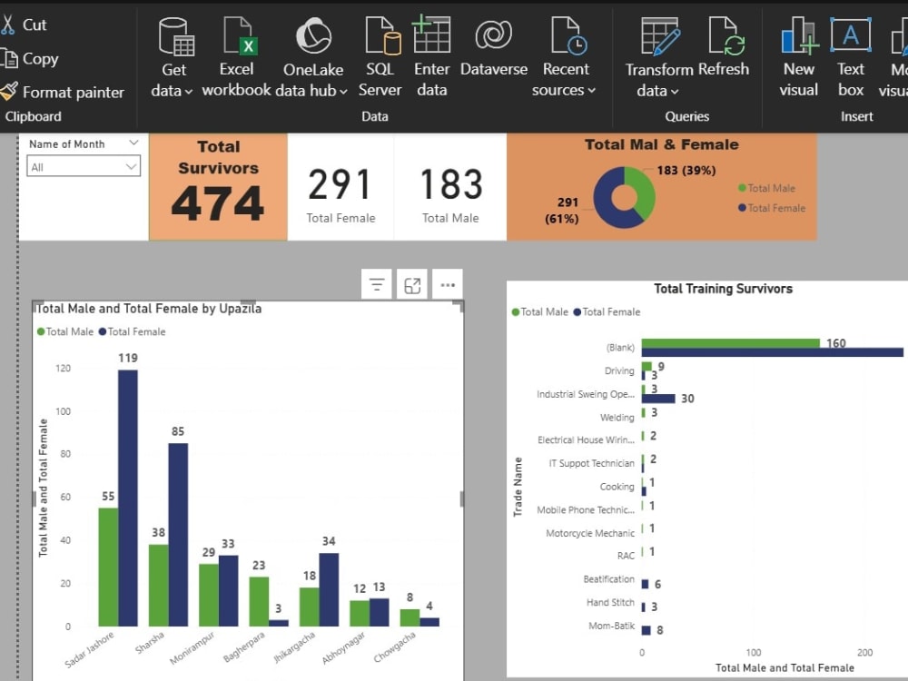
Task: Click the Mom-Batik trade label
Action: click(x=611, y=626)
